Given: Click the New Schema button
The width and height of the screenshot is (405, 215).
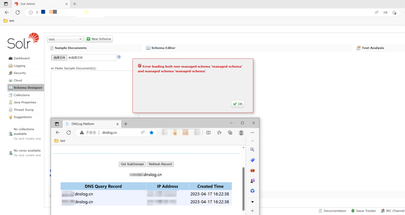Looking at the screenshot, I should coord(99,39).
